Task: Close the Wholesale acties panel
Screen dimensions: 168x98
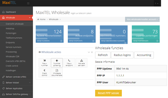Action: pyautogui.click(x=92, y=52)
